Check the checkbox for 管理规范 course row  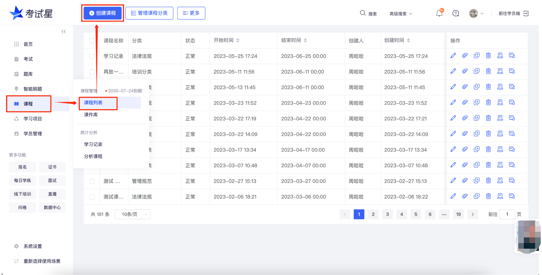92,181
